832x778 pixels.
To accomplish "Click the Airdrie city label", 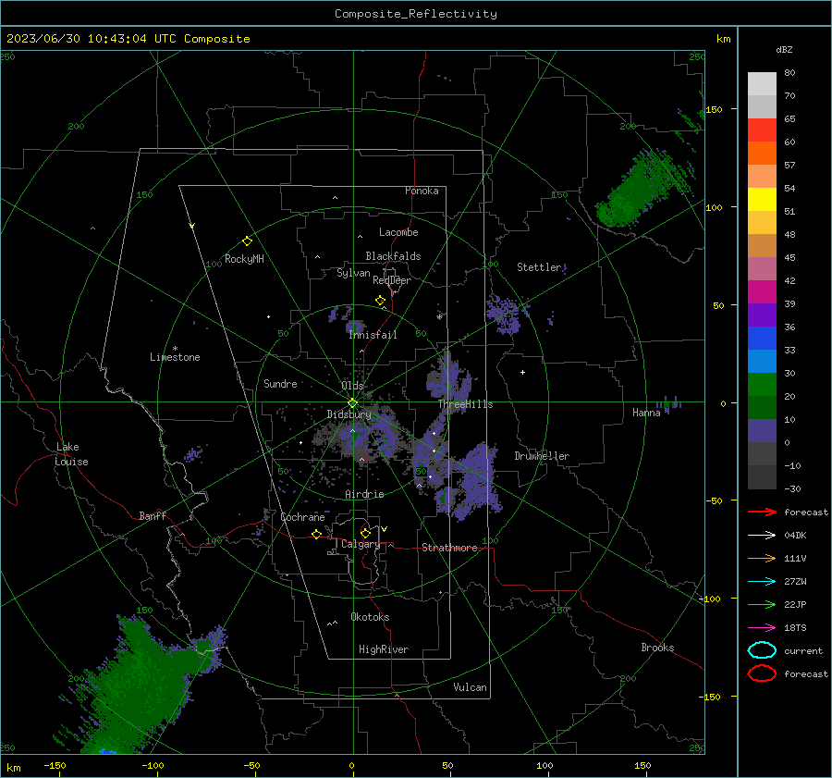I will [364, 494].
